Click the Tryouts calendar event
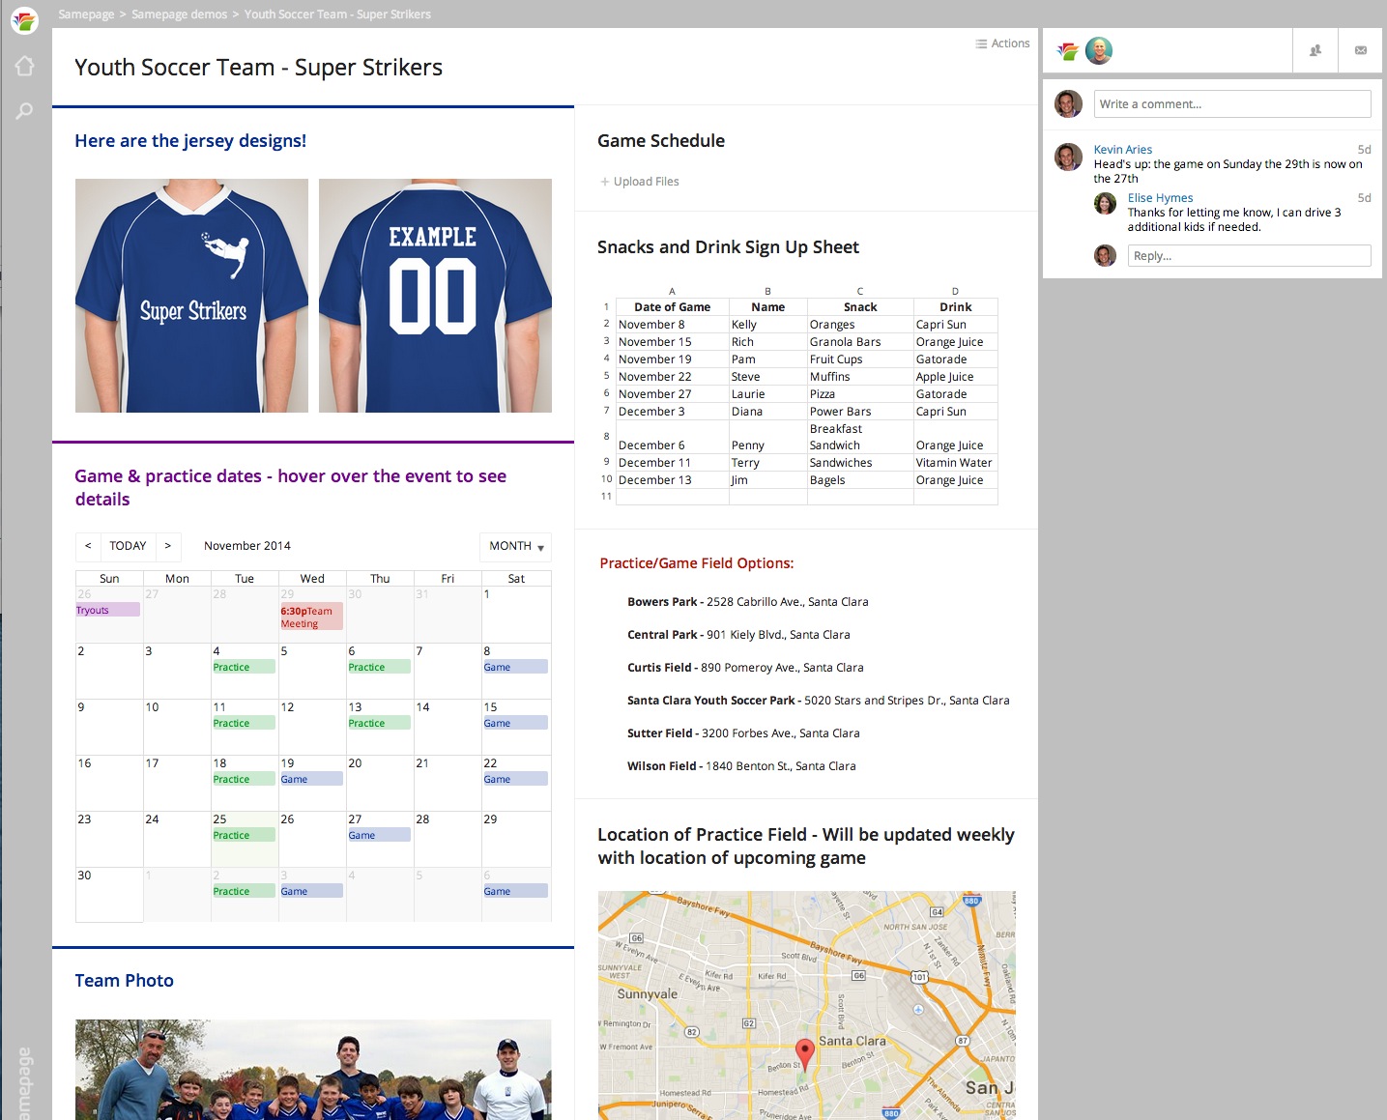This screenshot has width=1387, height=1120. coord(108,610)
